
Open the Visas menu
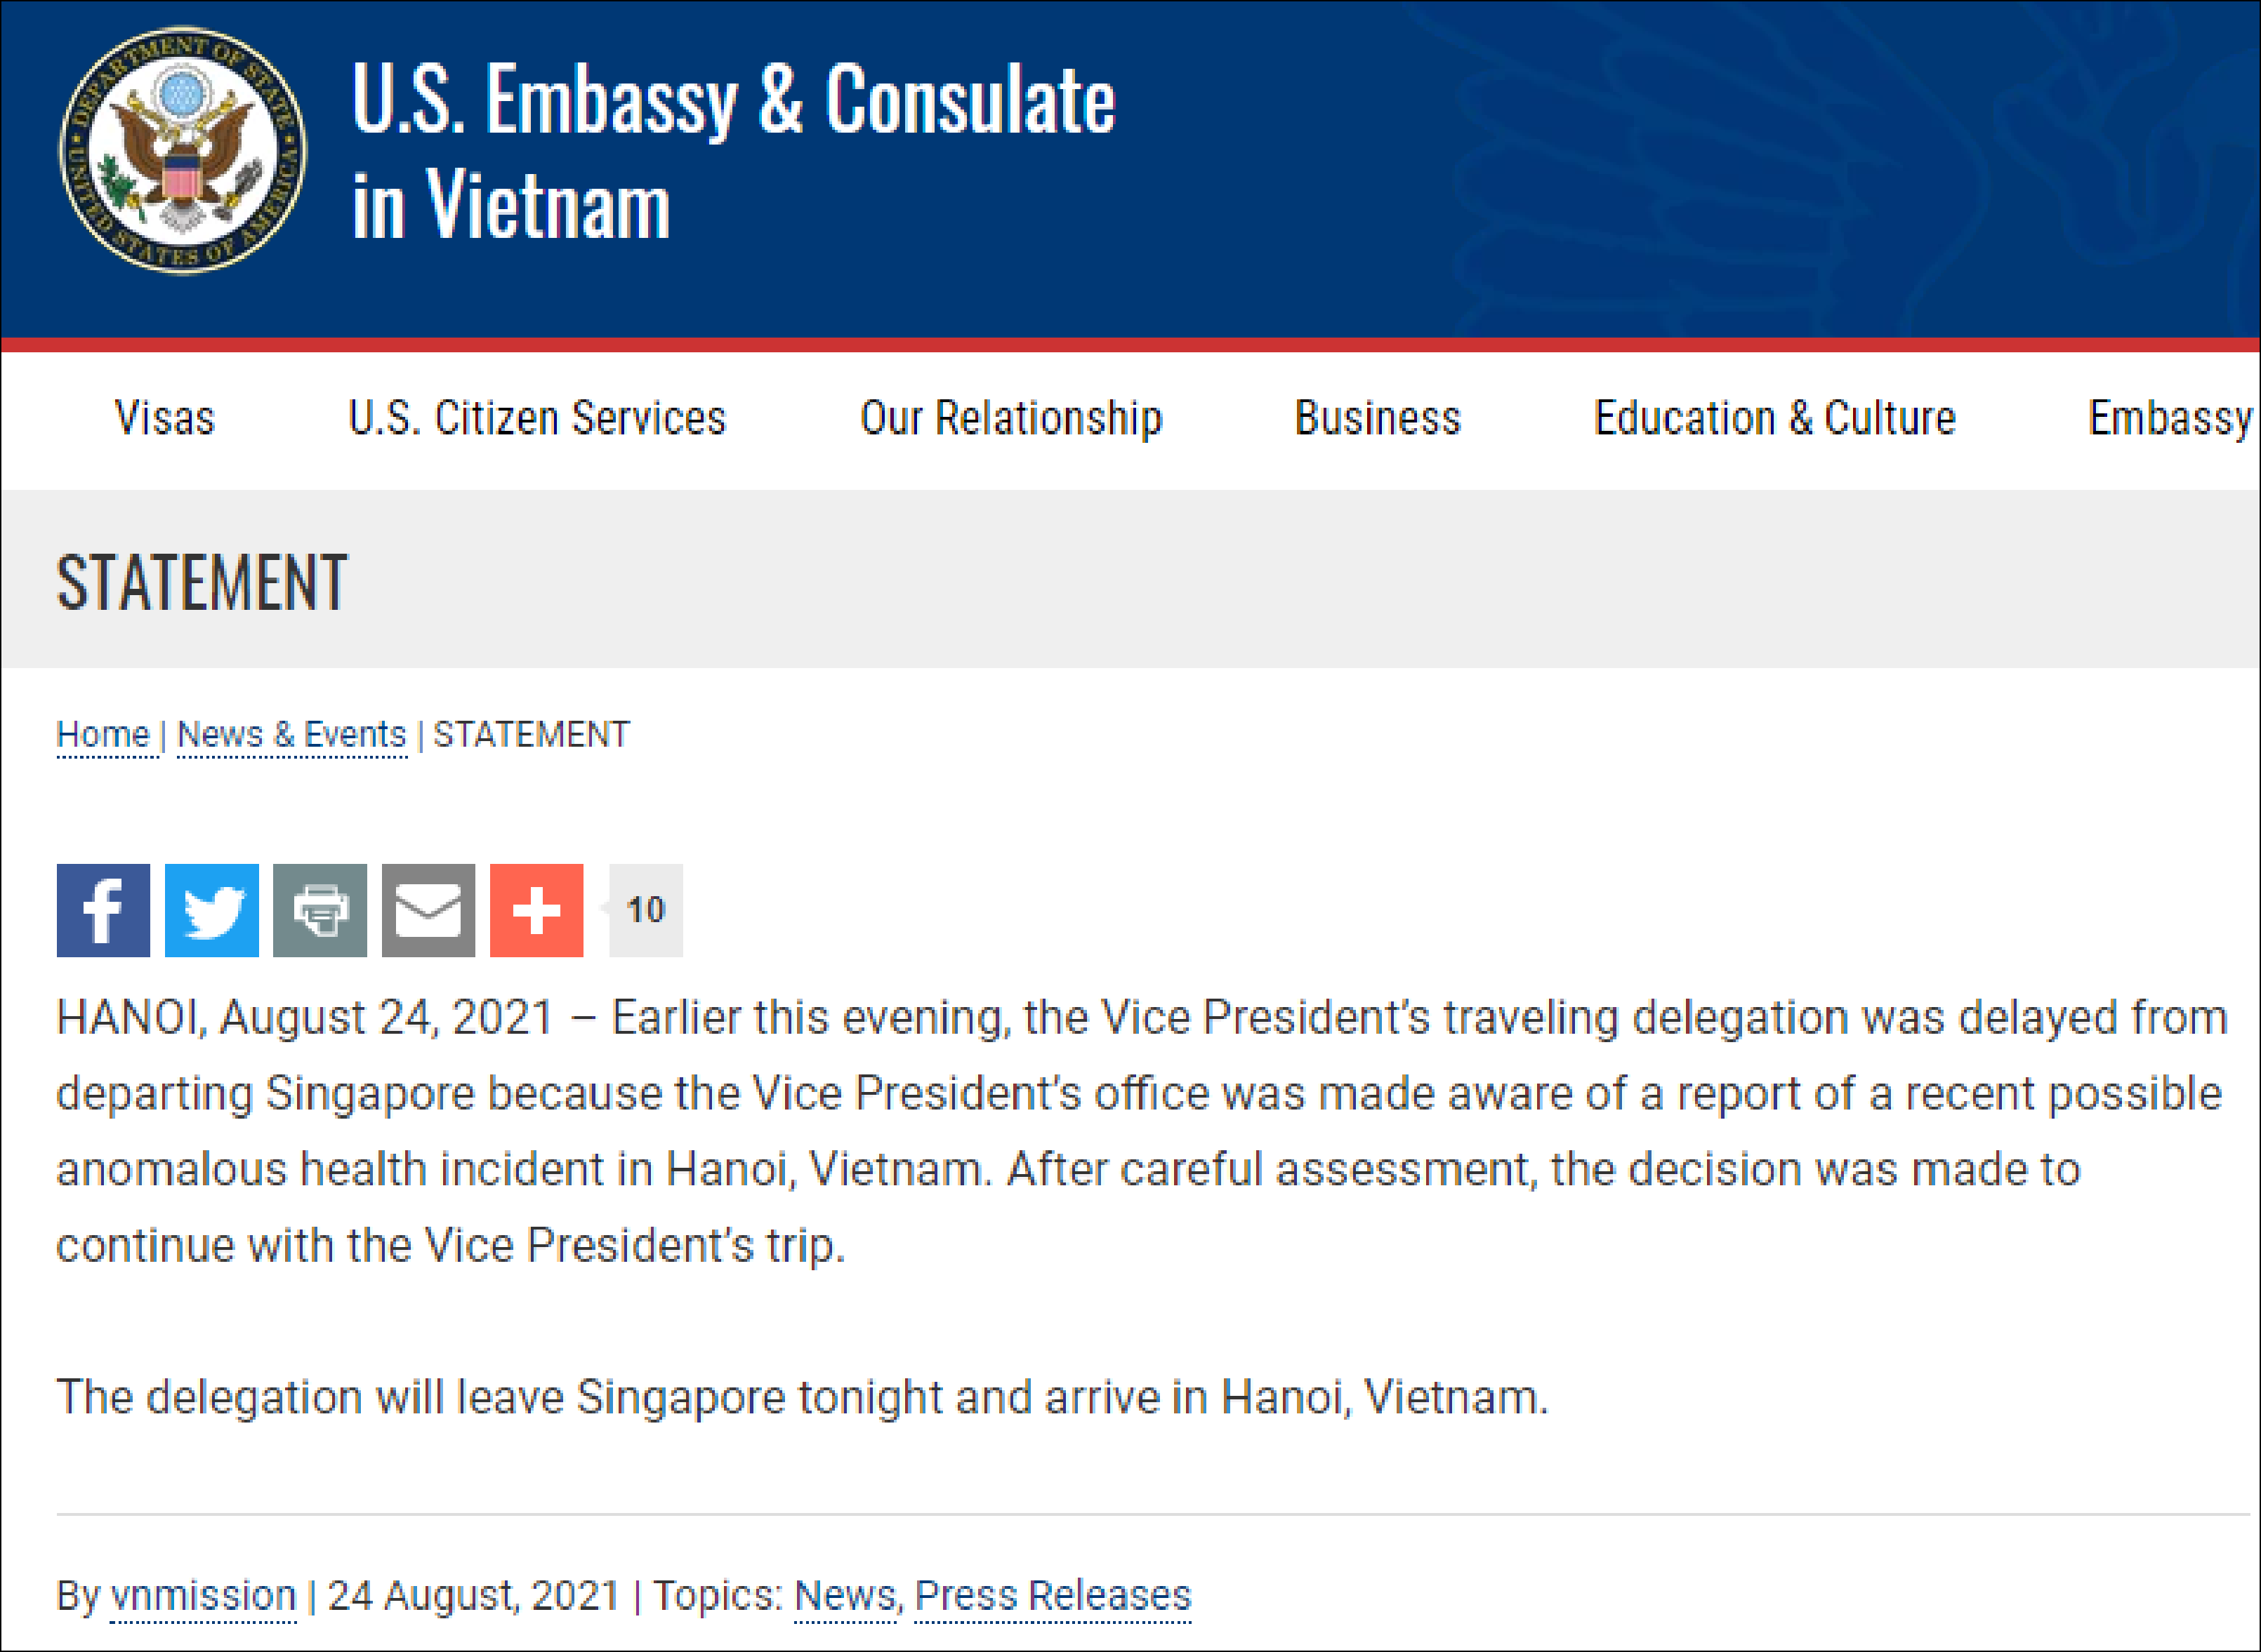point(165,418)
